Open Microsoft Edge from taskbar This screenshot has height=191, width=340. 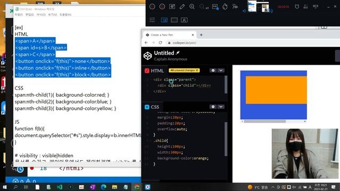coord(104,187)
